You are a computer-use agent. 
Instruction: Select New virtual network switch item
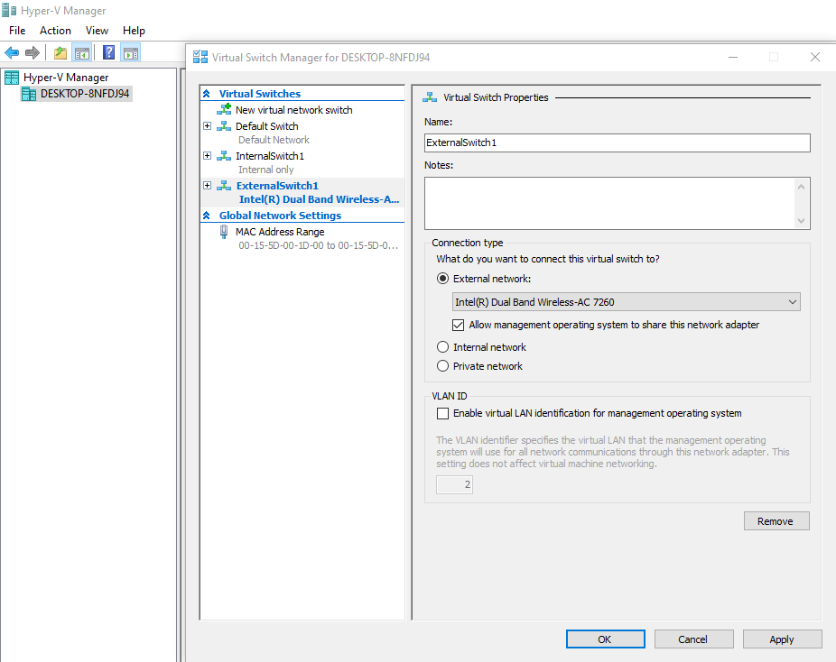click(x=293, y=110)
